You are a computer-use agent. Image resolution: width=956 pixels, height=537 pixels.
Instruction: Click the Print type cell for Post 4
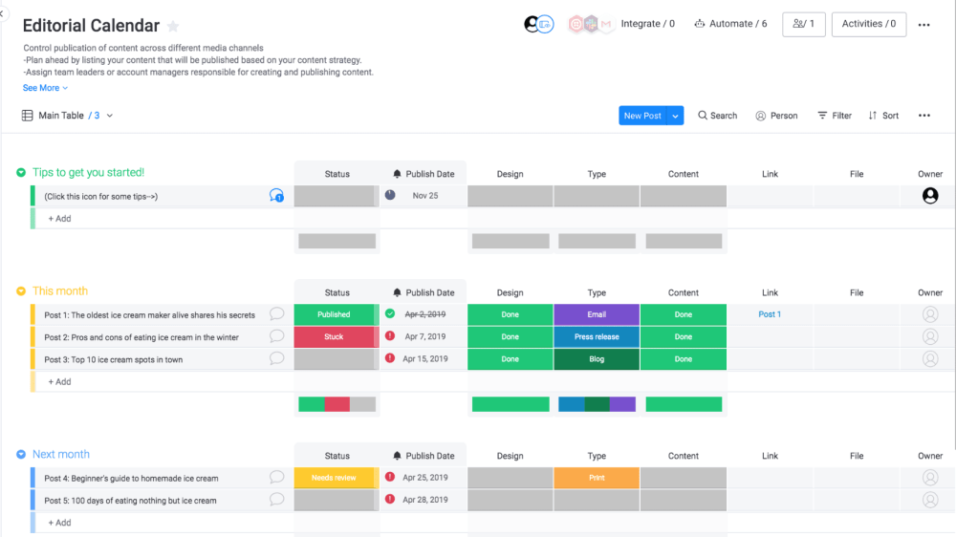pos(597,478)
